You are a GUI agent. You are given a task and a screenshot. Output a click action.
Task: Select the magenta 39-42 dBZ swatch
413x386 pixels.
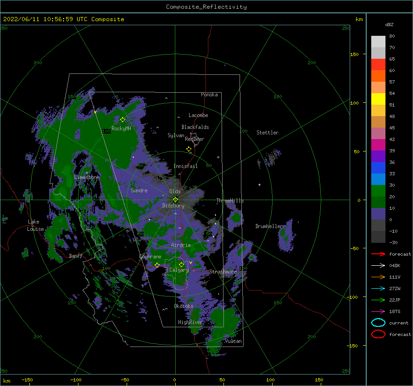pos(378,145)
